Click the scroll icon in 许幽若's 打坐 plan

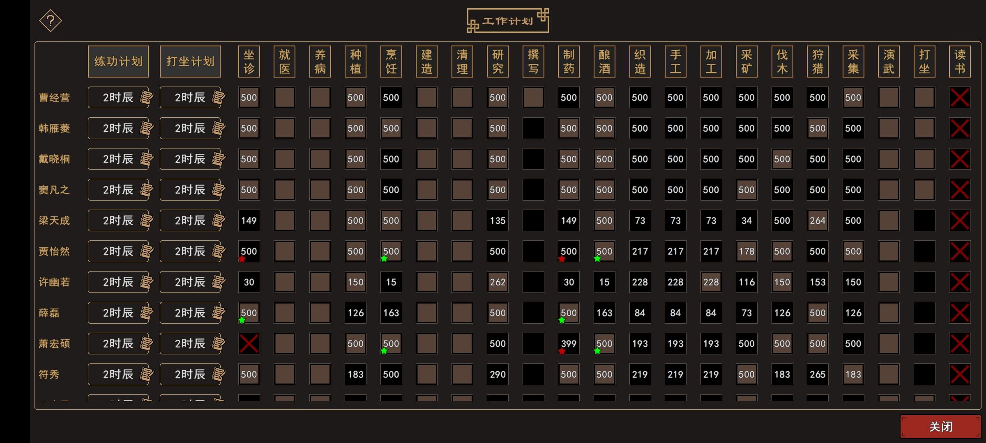219,282
